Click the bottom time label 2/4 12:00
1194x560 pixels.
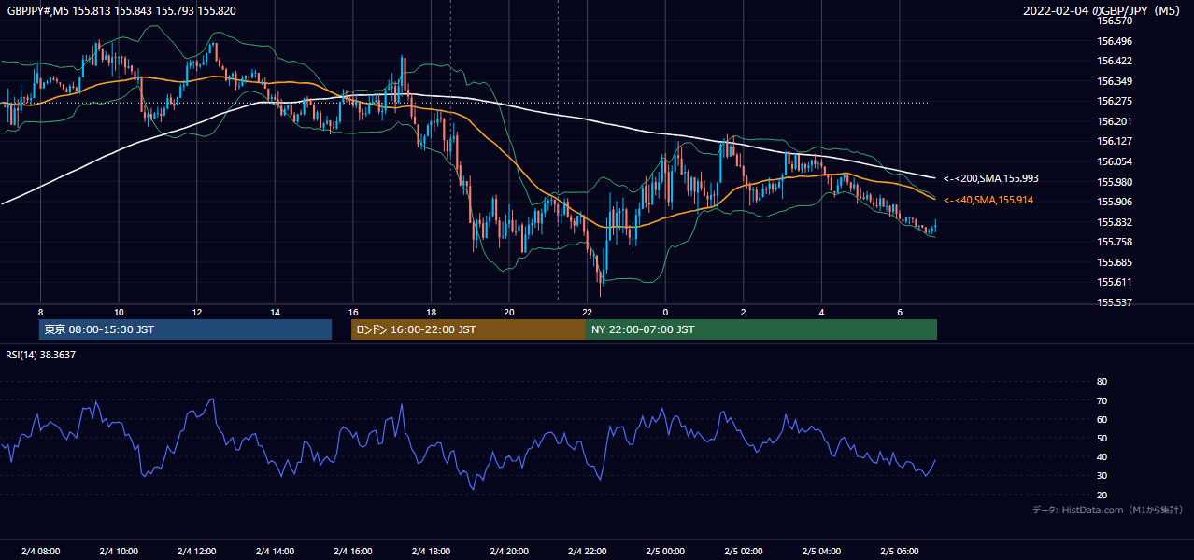pos(196,551)
